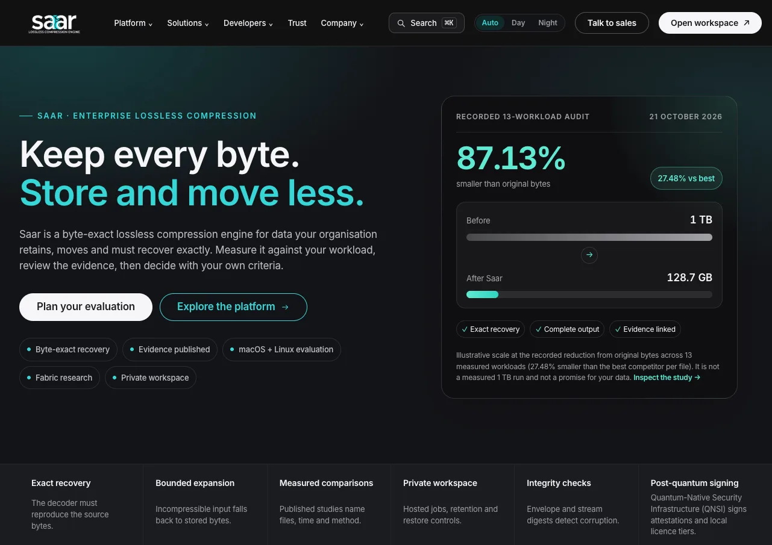Click the Saar logo in header
772x545 pixels.
point(54,23)
